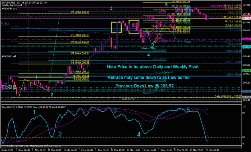Click the 80 level on the Stochastic scale
The image size is (251, 152).
(243, 113)
